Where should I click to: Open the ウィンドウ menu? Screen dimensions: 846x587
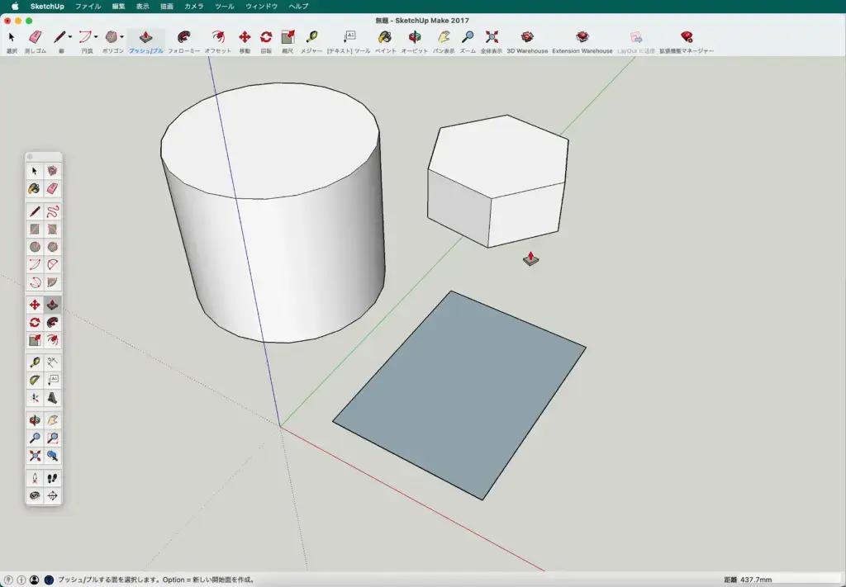(262, 7)
